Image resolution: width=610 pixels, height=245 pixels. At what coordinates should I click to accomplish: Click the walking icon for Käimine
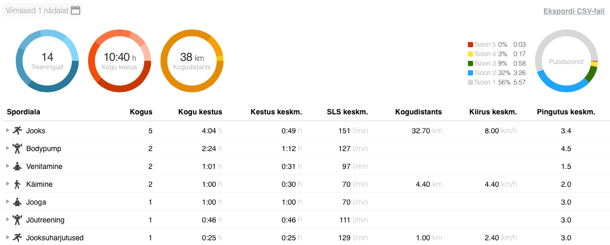pyautogui.click(x=17, y=184)
